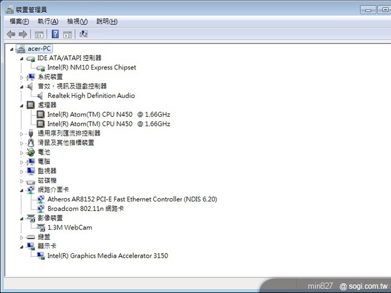This screenshot has width=391, height=293.
Task: Click the 鍵盤 keyboard category icon
Action: pyautogui.click(x=31, y=237)
